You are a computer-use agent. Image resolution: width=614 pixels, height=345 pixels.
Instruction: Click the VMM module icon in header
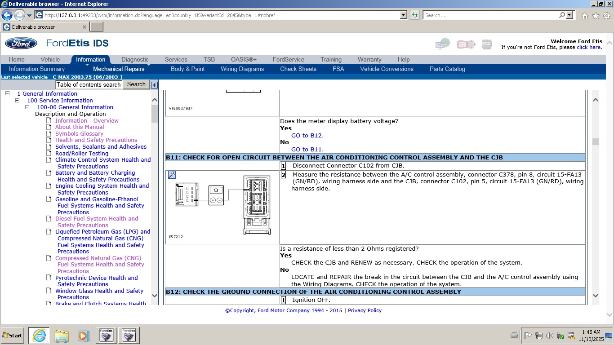coord(486,44)
